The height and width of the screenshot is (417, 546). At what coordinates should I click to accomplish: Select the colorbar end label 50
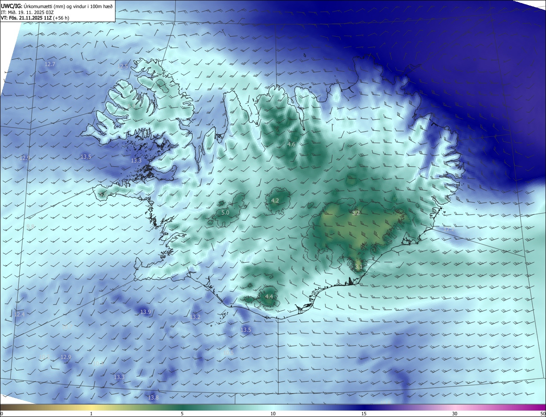[543, 414]
